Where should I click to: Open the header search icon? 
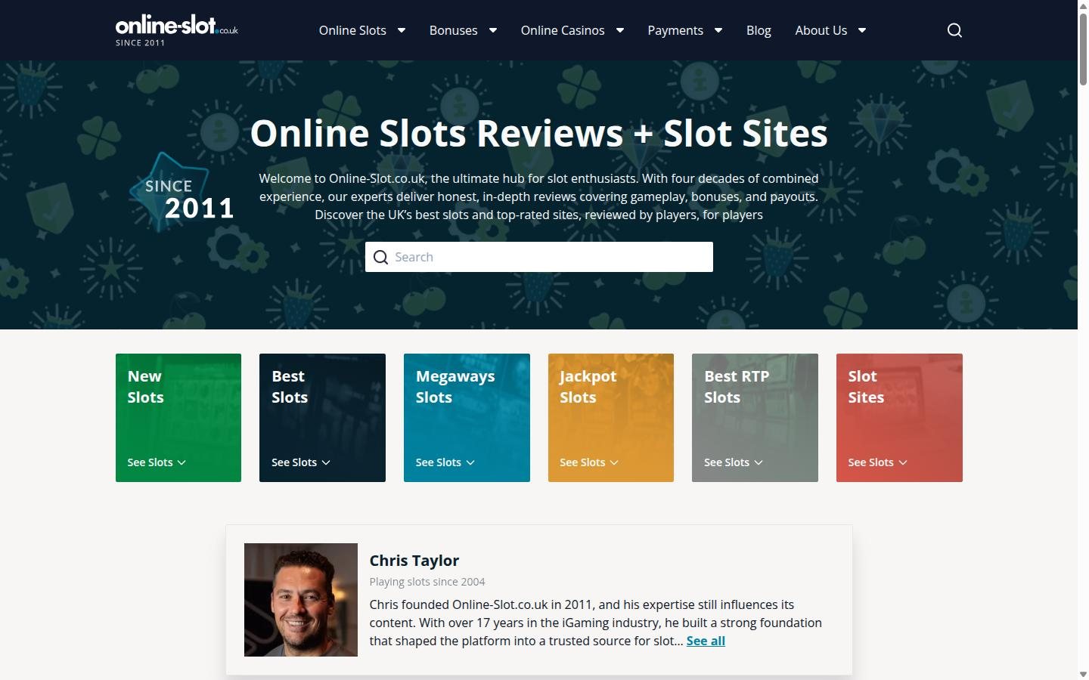[x=954, y=30]
